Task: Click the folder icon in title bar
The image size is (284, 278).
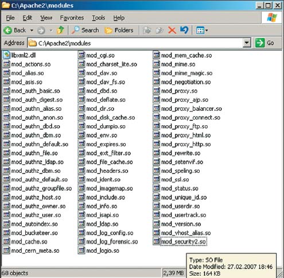Action: pyautogui.click(x=6, y=5)
